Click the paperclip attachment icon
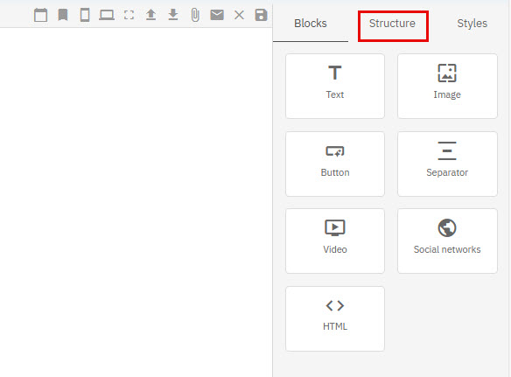 pos(195,15)
